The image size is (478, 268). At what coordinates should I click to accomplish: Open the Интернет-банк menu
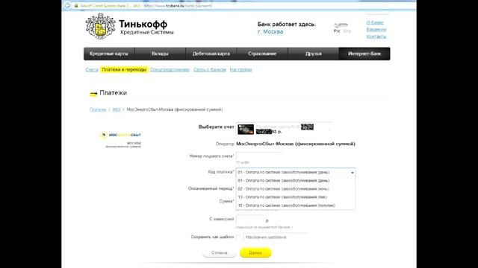tap(364, 54)
